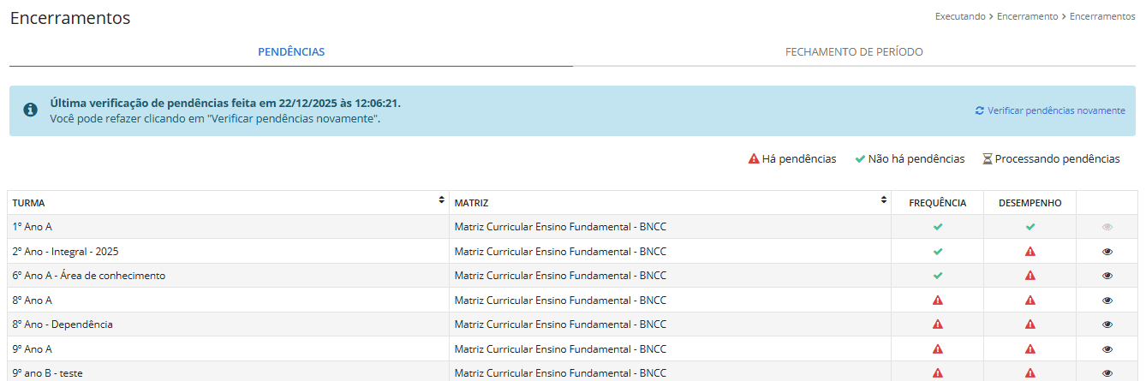Click the eye icon in the 9º Ano A row
This screenshot has height=381, width=1146.
coord(1107,349)
